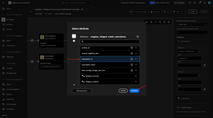Click the attribute search field
The height and width of the screenshot is (118, 213).
pos(110,42)
